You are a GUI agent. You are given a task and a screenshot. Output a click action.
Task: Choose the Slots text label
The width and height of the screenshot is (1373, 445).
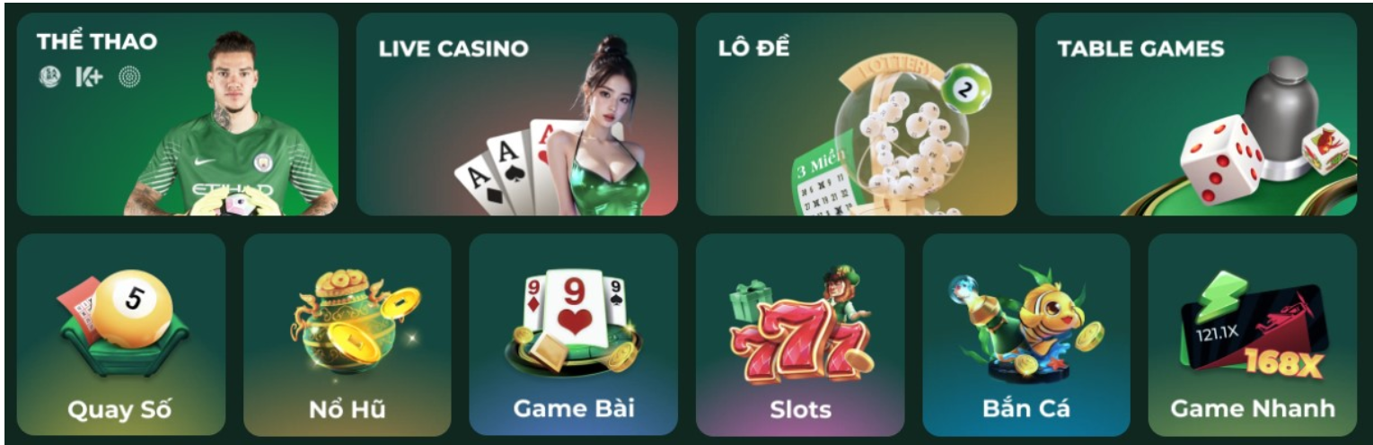pyautogui.click(x=800, y=409)
